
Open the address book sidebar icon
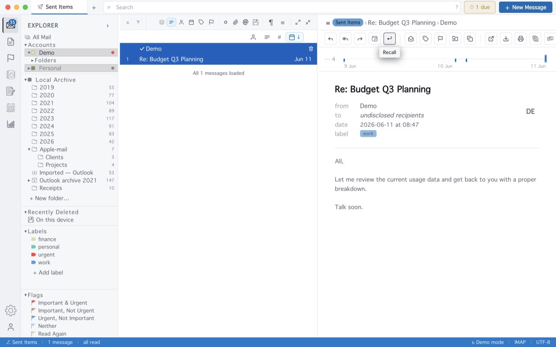(x=11, y=75)
